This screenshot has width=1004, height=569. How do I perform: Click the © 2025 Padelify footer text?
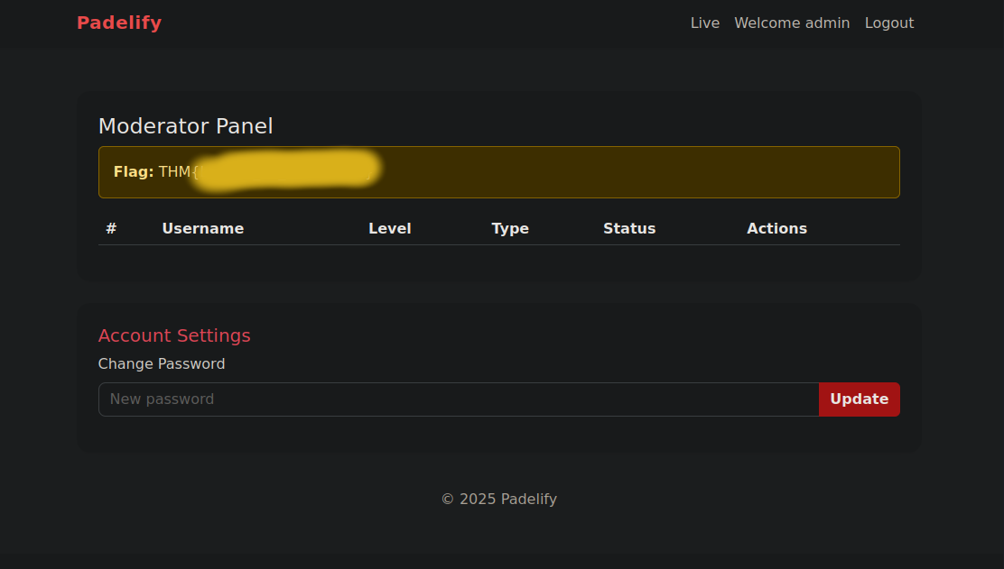click(x=498, y=500)
